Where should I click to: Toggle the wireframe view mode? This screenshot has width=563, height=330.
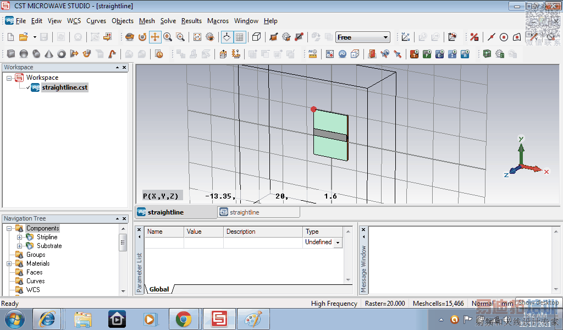pyautogui.click(x=256, y=37)
